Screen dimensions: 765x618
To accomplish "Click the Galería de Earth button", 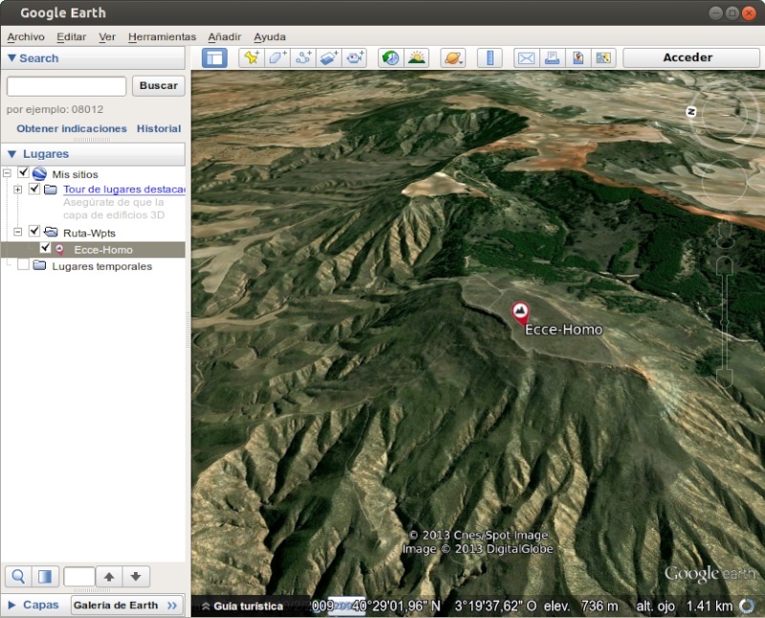I will point(127,606).
